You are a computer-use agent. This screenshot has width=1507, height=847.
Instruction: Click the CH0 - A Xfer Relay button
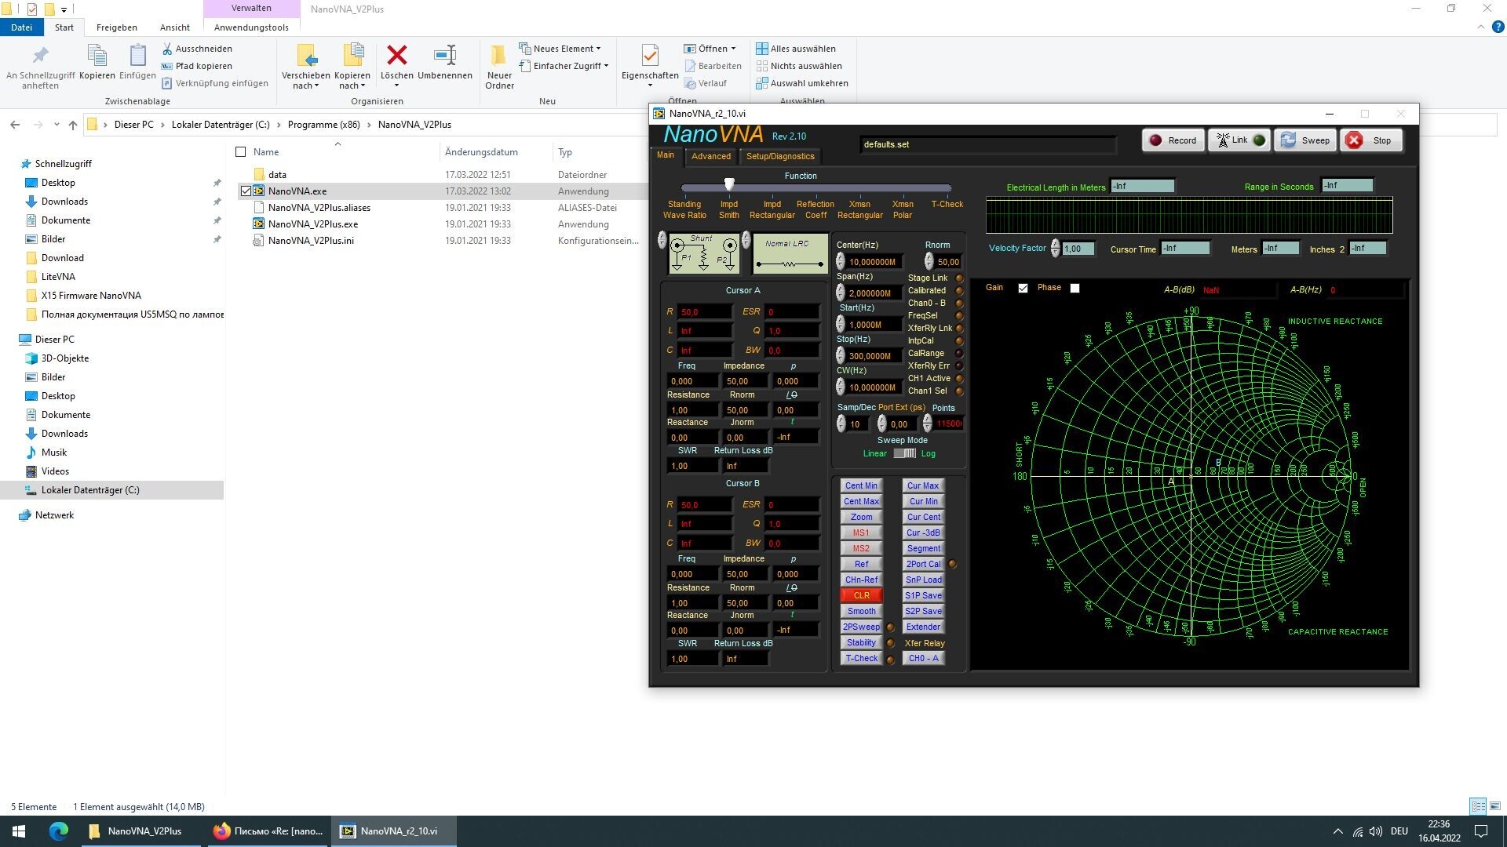(923, 658)
